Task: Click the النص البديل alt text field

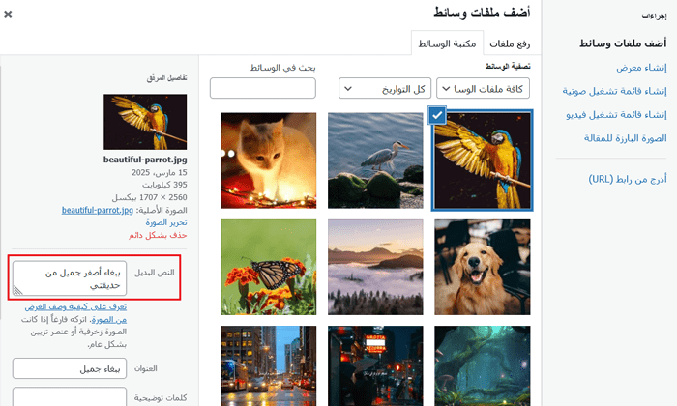Action: (x=70, y=278)
